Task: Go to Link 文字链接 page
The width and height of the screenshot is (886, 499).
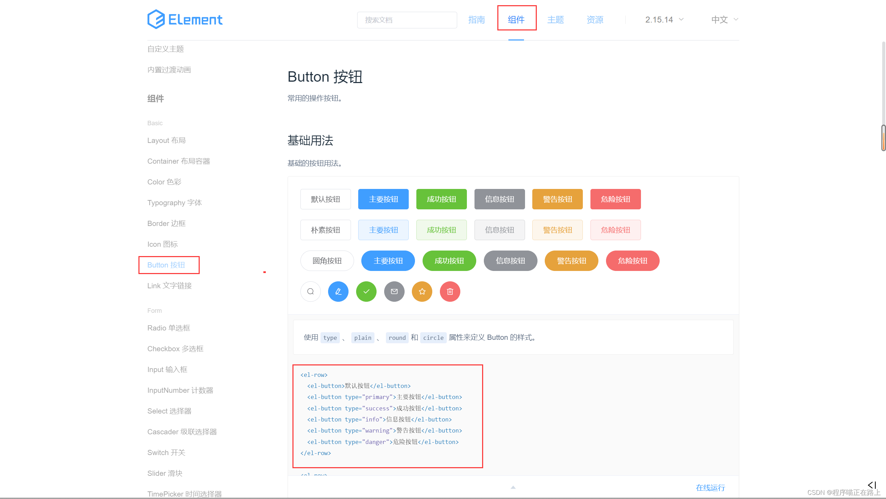Action: tap(170, 285)
